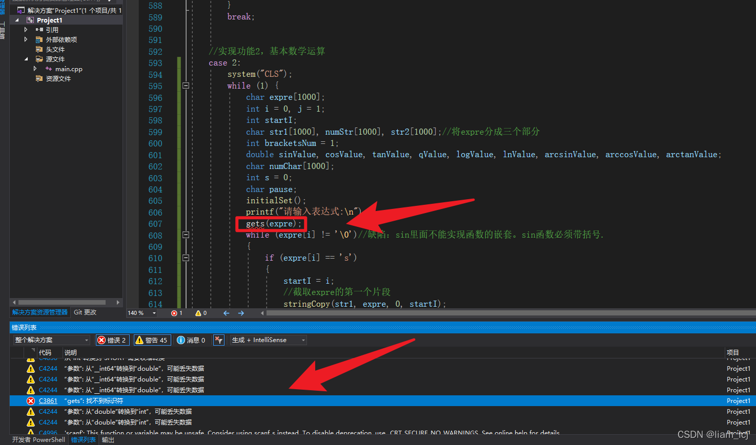Click the Solution Explorer horizontal scrollbar
The width and height of the screenshot is (756, 445).
[62, 302]
